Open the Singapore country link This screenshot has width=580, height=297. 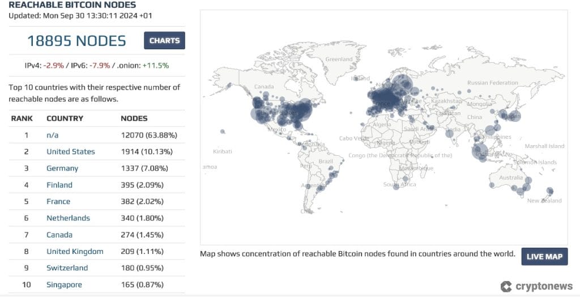64,285
